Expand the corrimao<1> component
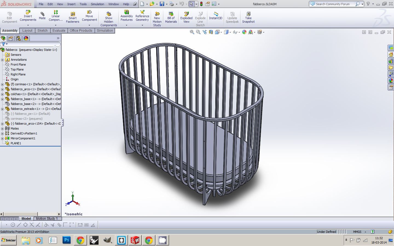394x246 pixels. [x=2, y=84]
